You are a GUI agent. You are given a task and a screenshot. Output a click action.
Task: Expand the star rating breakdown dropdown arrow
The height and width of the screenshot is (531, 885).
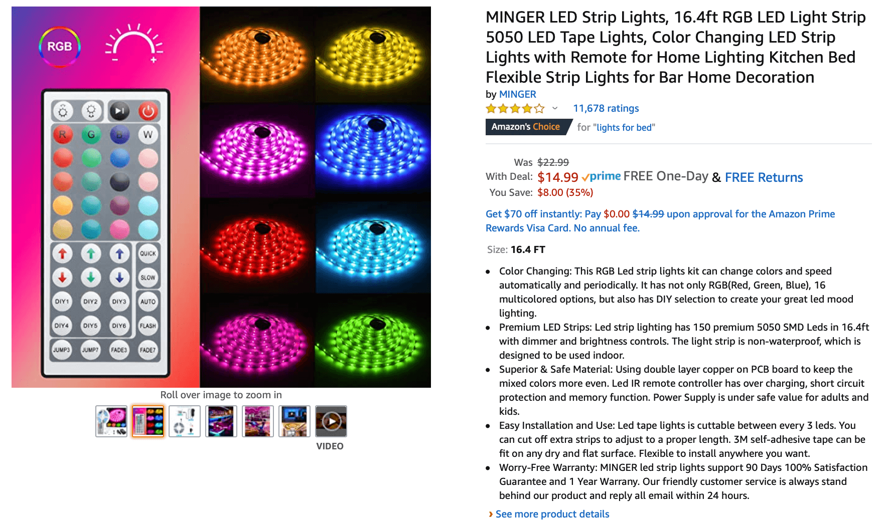[555, 108]
